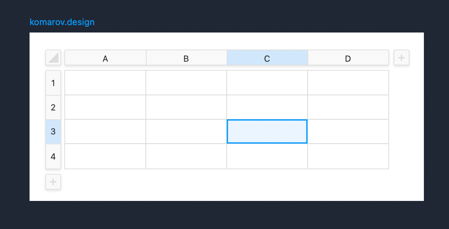Select cell C4

click(x=267, y=156)
